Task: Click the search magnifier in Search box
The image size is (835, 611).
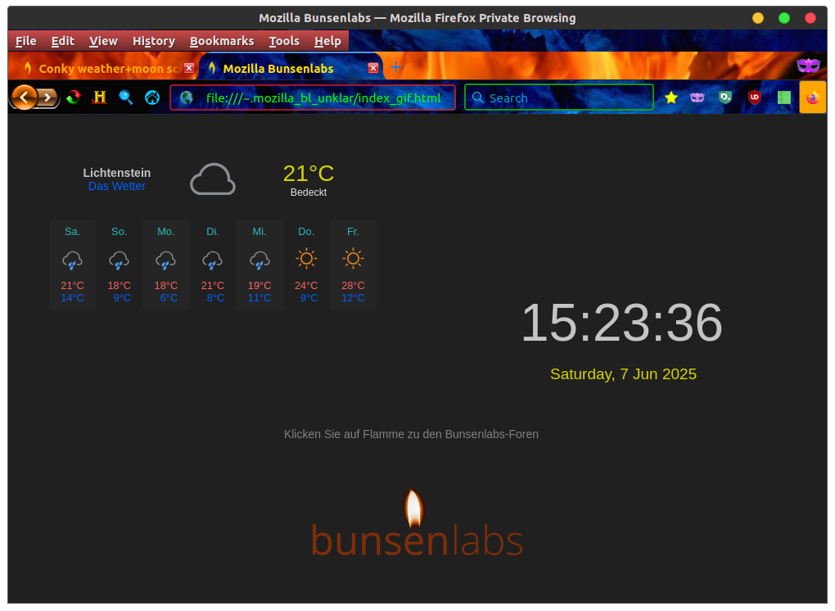Action: pos(478,97)
